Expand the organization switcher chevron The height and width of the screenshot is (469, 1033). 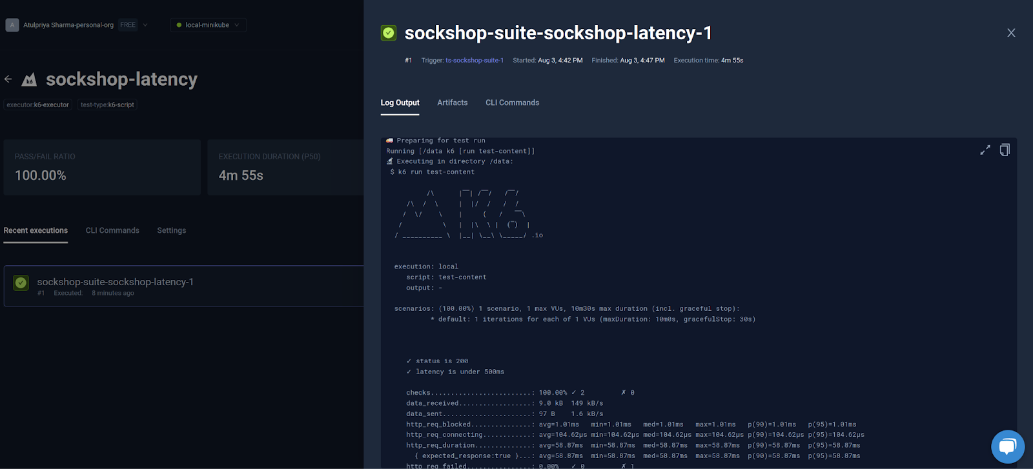point(145,25)
